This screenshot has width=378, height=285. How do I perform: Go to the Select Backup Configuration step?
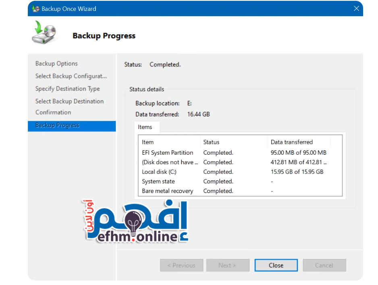(x=71, y=76)
